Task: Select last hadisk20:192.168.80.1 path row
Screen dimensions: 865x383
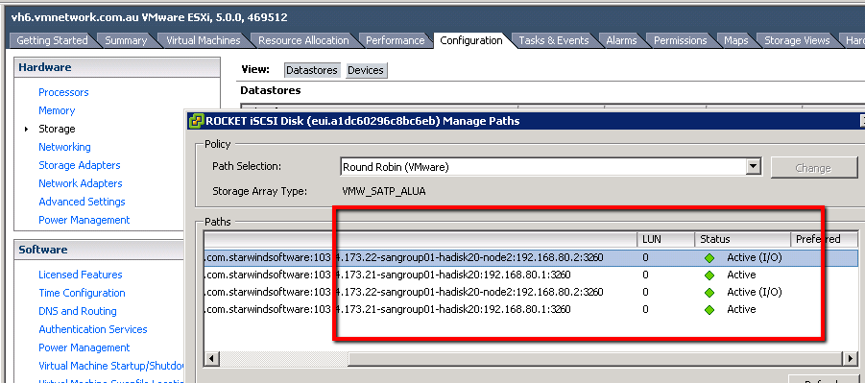Action: (531, 309)
